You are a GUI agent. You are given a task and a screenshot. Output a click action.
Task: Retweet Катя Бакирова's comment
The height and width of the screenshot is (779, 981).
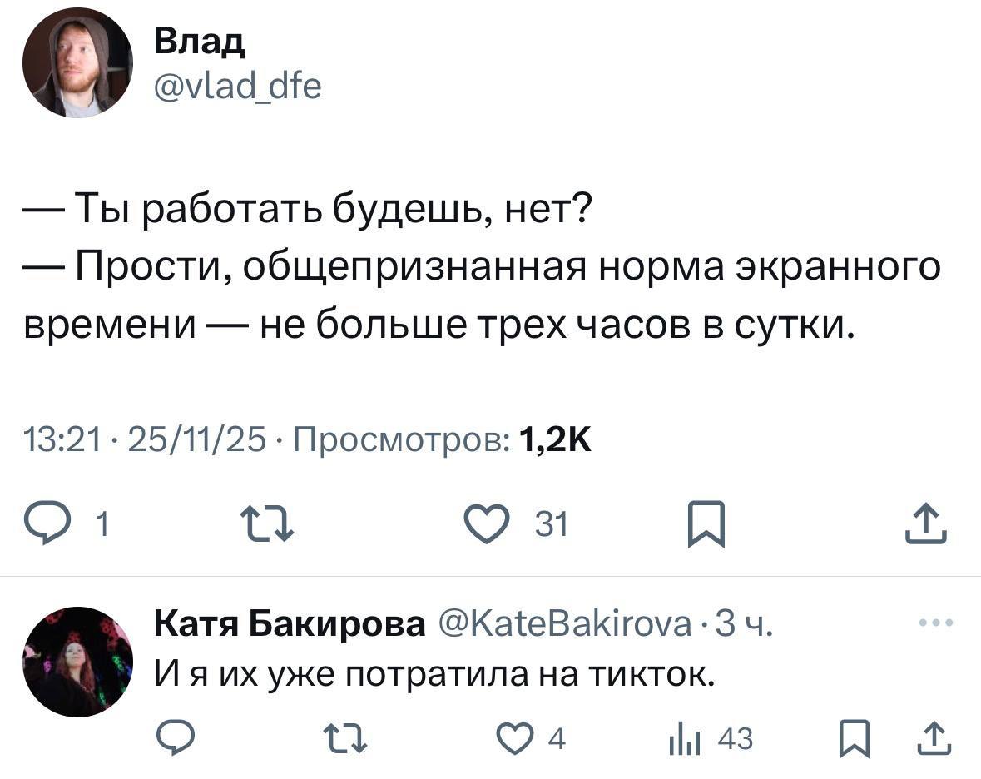pyautogui.click(x=343, y=737)
